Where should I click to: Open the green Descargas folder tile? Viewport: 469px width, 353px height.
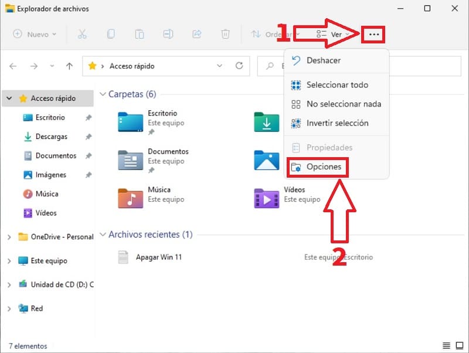click(x=267, y=122)
